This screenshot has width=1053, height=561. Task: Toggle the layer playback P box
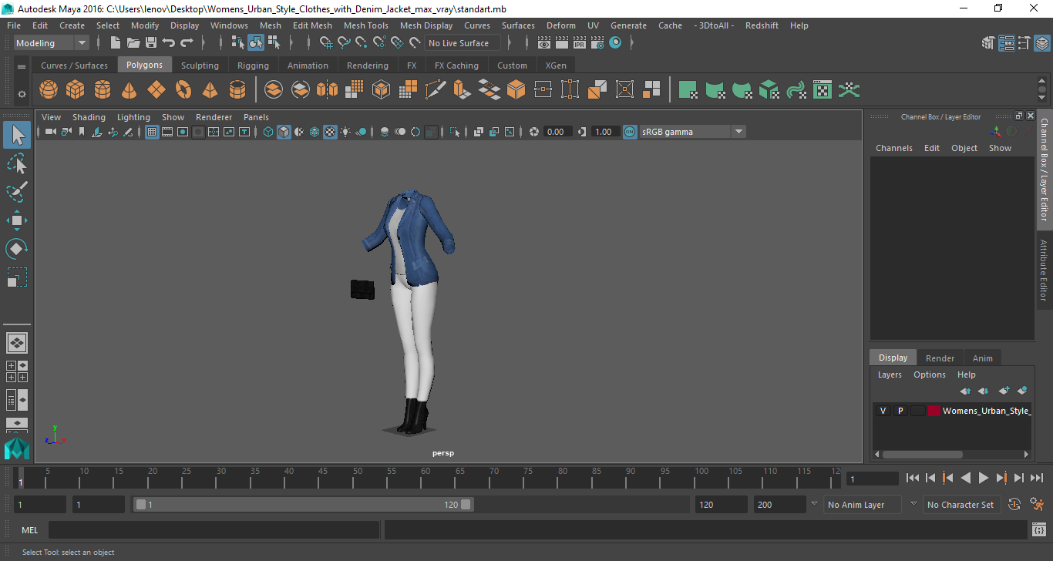point(900,411)
